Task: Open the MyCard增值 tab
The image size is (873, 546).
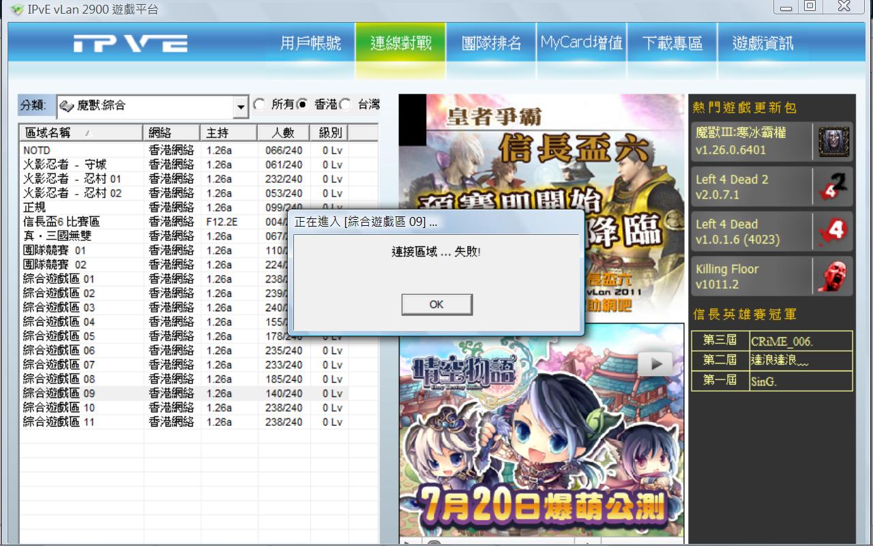Action: 582,44
